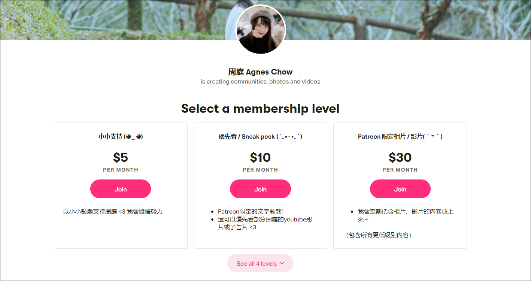This screenshot has width=531, height=281.
Task: Join the $10 Sneak peek tier
Action: pos(260,189)
